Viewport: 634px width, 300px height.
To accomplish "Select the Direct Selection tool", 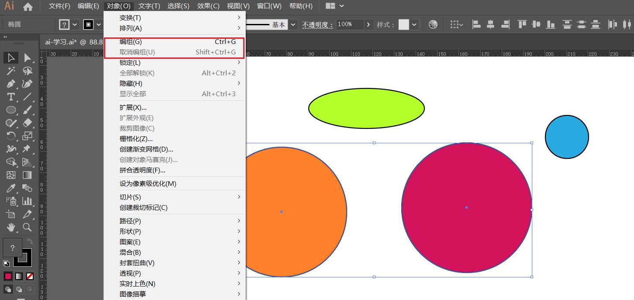I will [28, 57].
